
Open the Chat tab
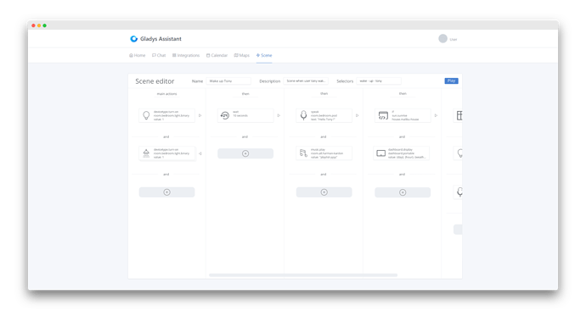pos(159,55)
